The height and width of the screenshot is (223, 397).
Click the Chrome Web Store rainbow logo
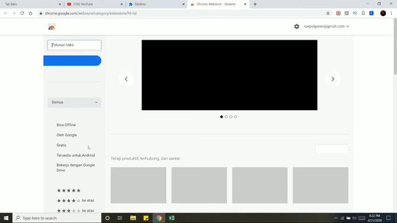51,27
